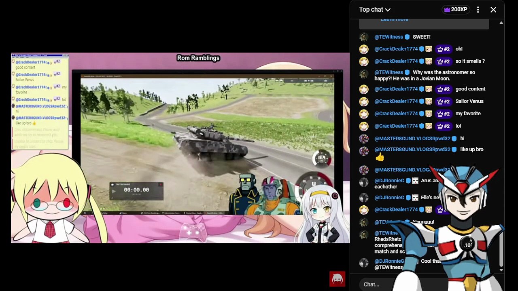Open @TEWitness name on astronomer joke message

(388, 72)
